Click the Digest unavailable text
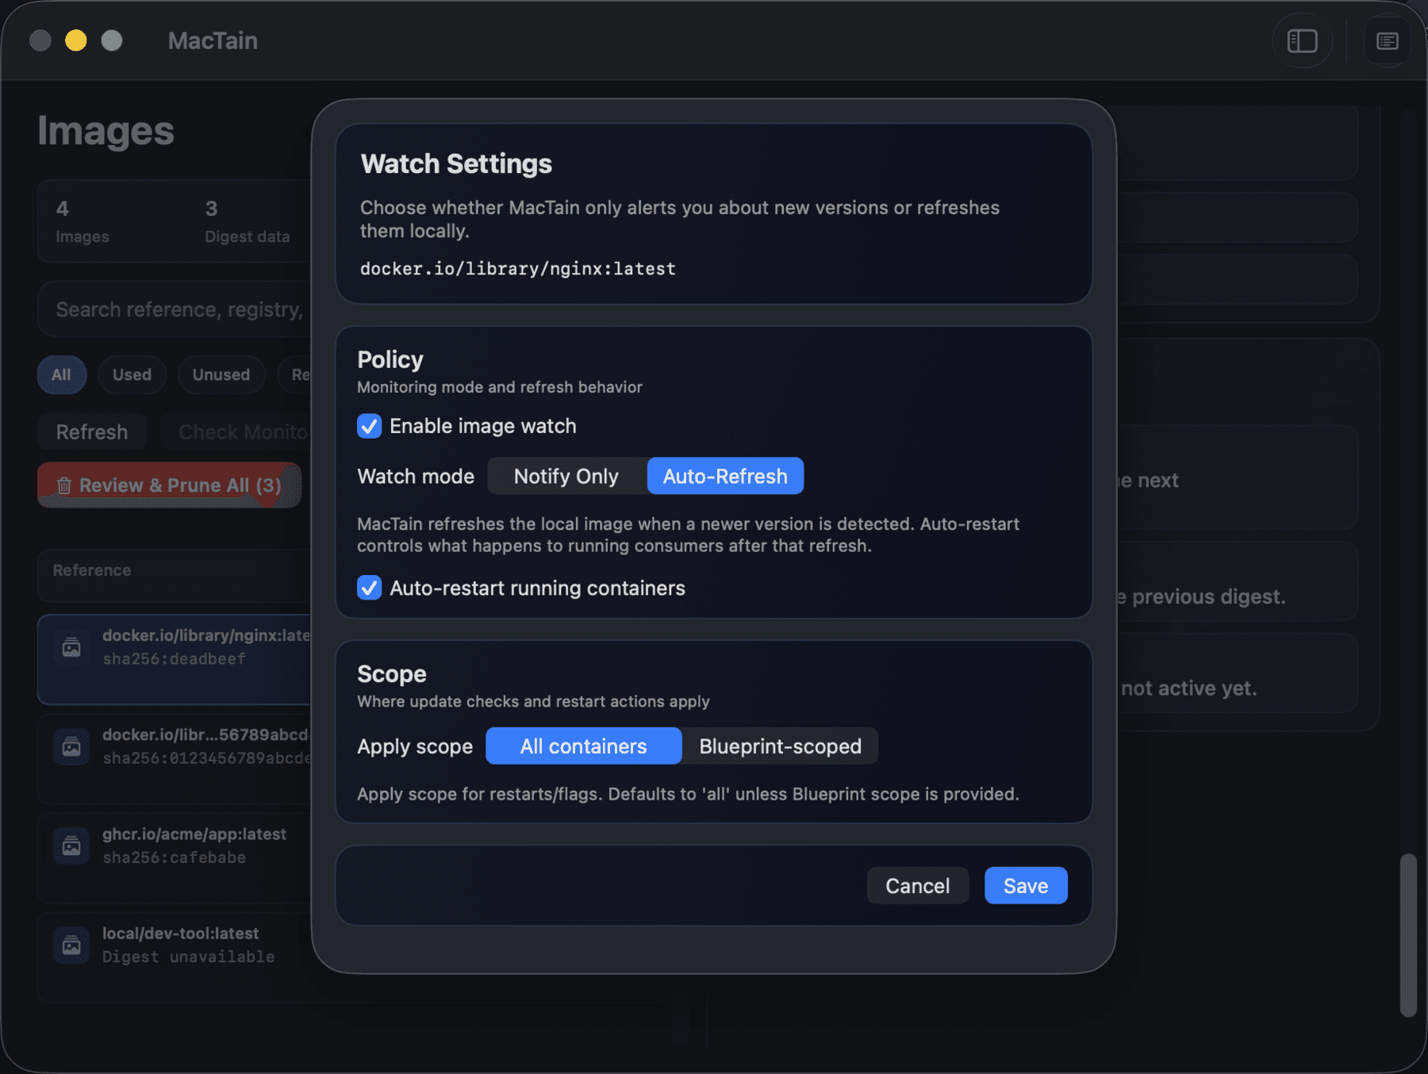Viewport: 1428px width, 1074px height. pyautogui.click(x=189, y=957)
